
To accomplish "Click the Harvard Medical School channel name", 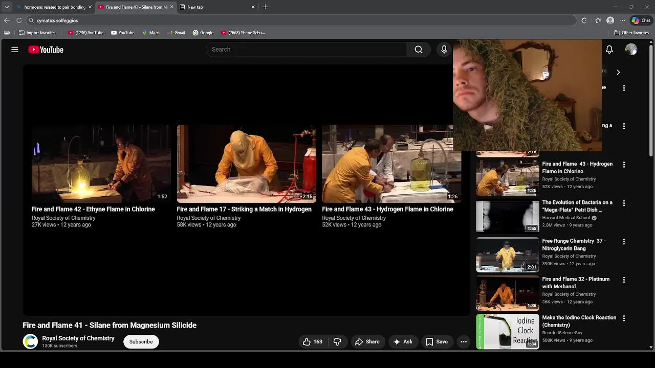I will (566, 218).
